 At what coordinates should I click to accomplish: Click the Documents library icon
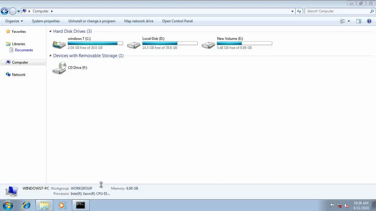tap(11, 50)
